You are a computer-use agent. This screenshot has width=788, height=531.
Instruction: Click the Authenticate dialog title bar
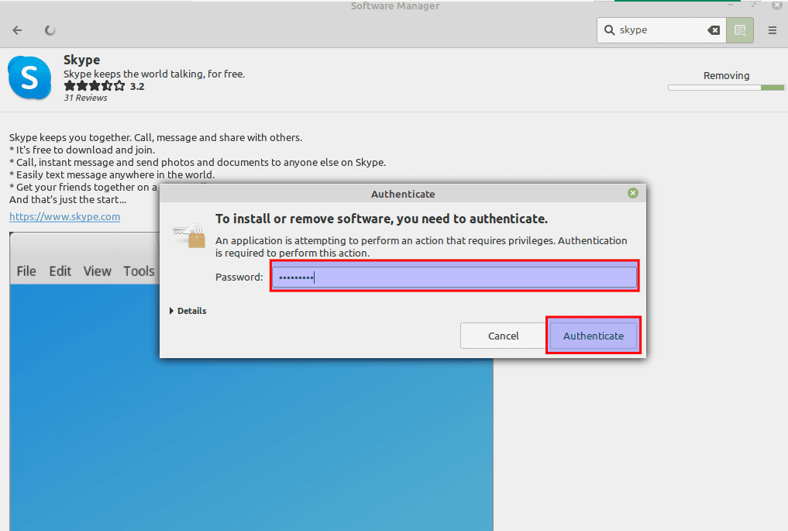403,194
